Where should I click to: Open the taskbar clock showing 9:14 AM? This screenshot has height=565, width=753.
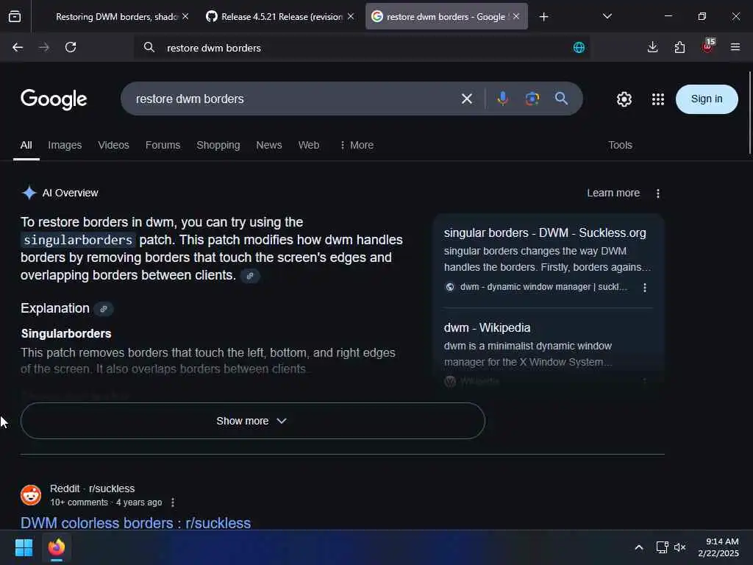click(718, 547)
